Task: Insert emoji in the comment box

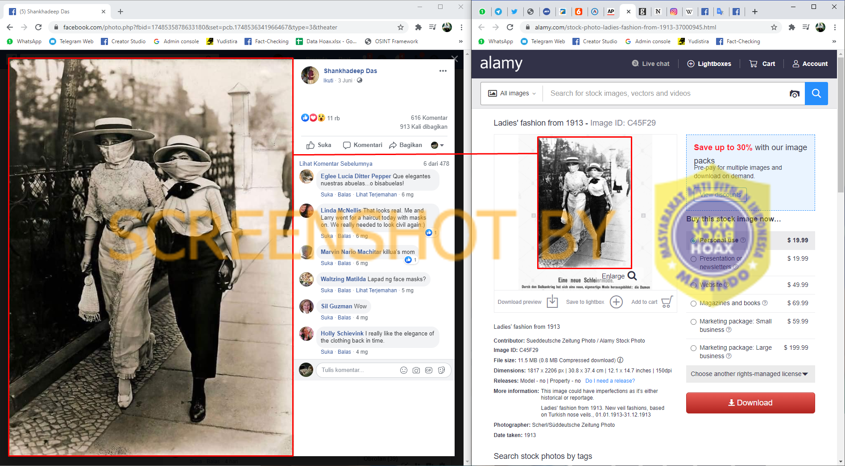Action: coord(404,370)
